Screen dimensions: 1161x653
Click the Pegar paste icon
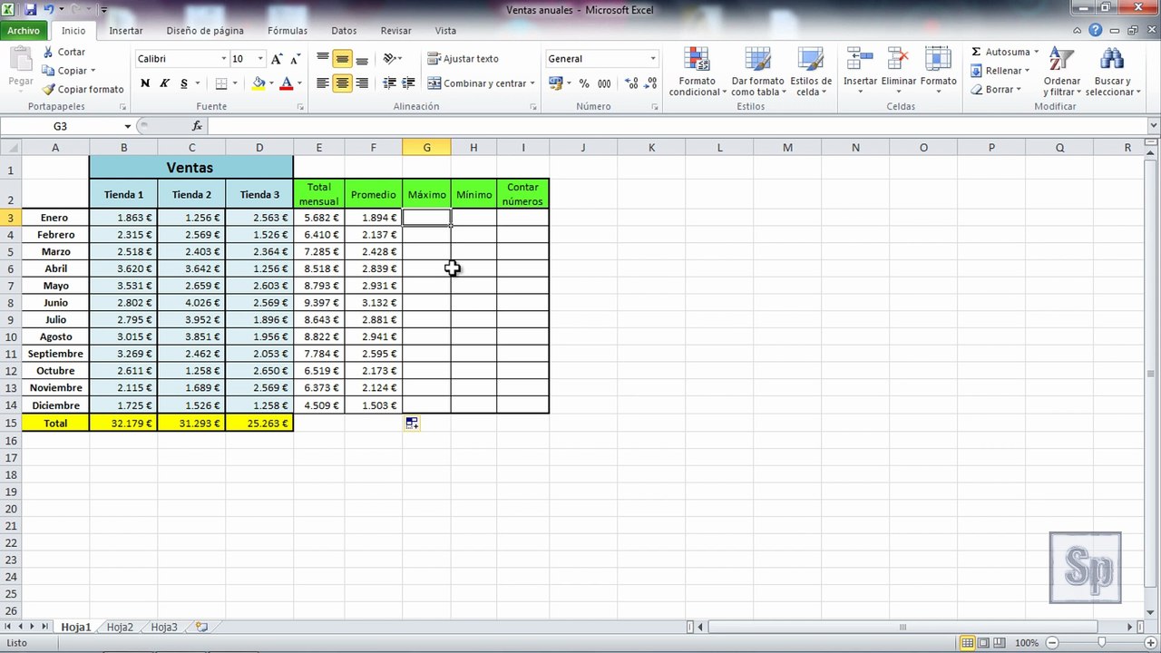tap(20, 60)
